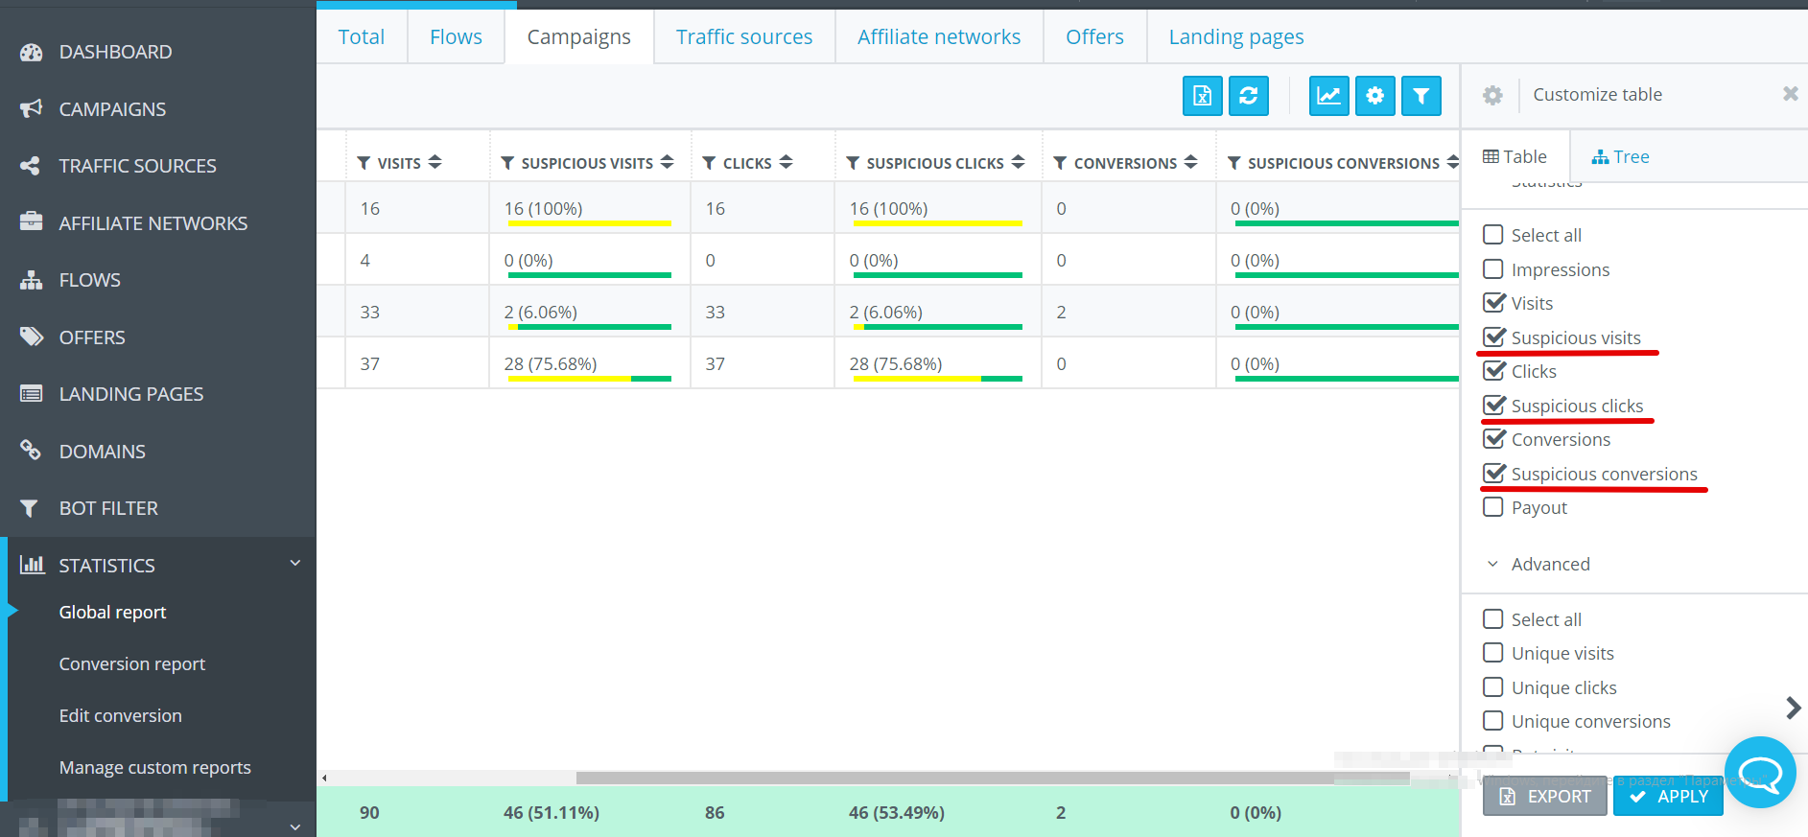Open the chart view icon in toolbar
The image size is (1808, 837).
pyautogui.click(x=1328, y=96)
